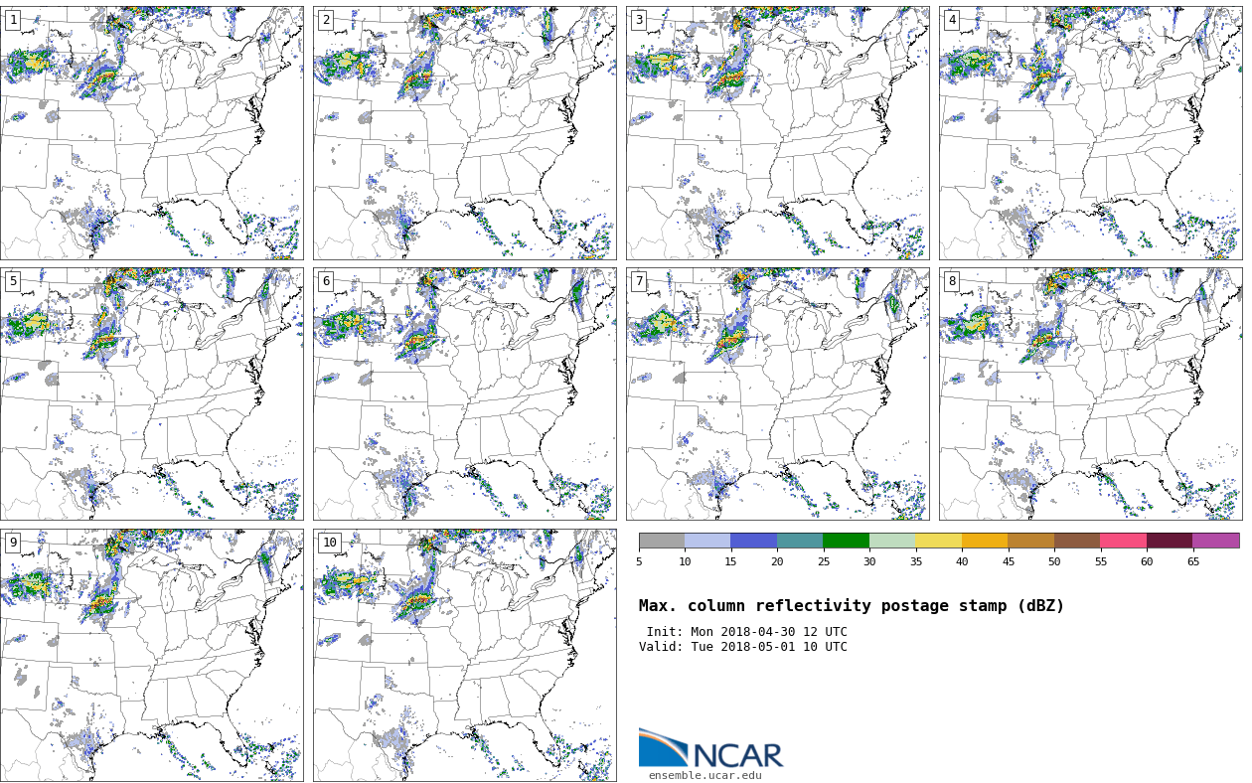
Task: Click the dark green 25-30 dBZ swatch
Action: (846, 541)
